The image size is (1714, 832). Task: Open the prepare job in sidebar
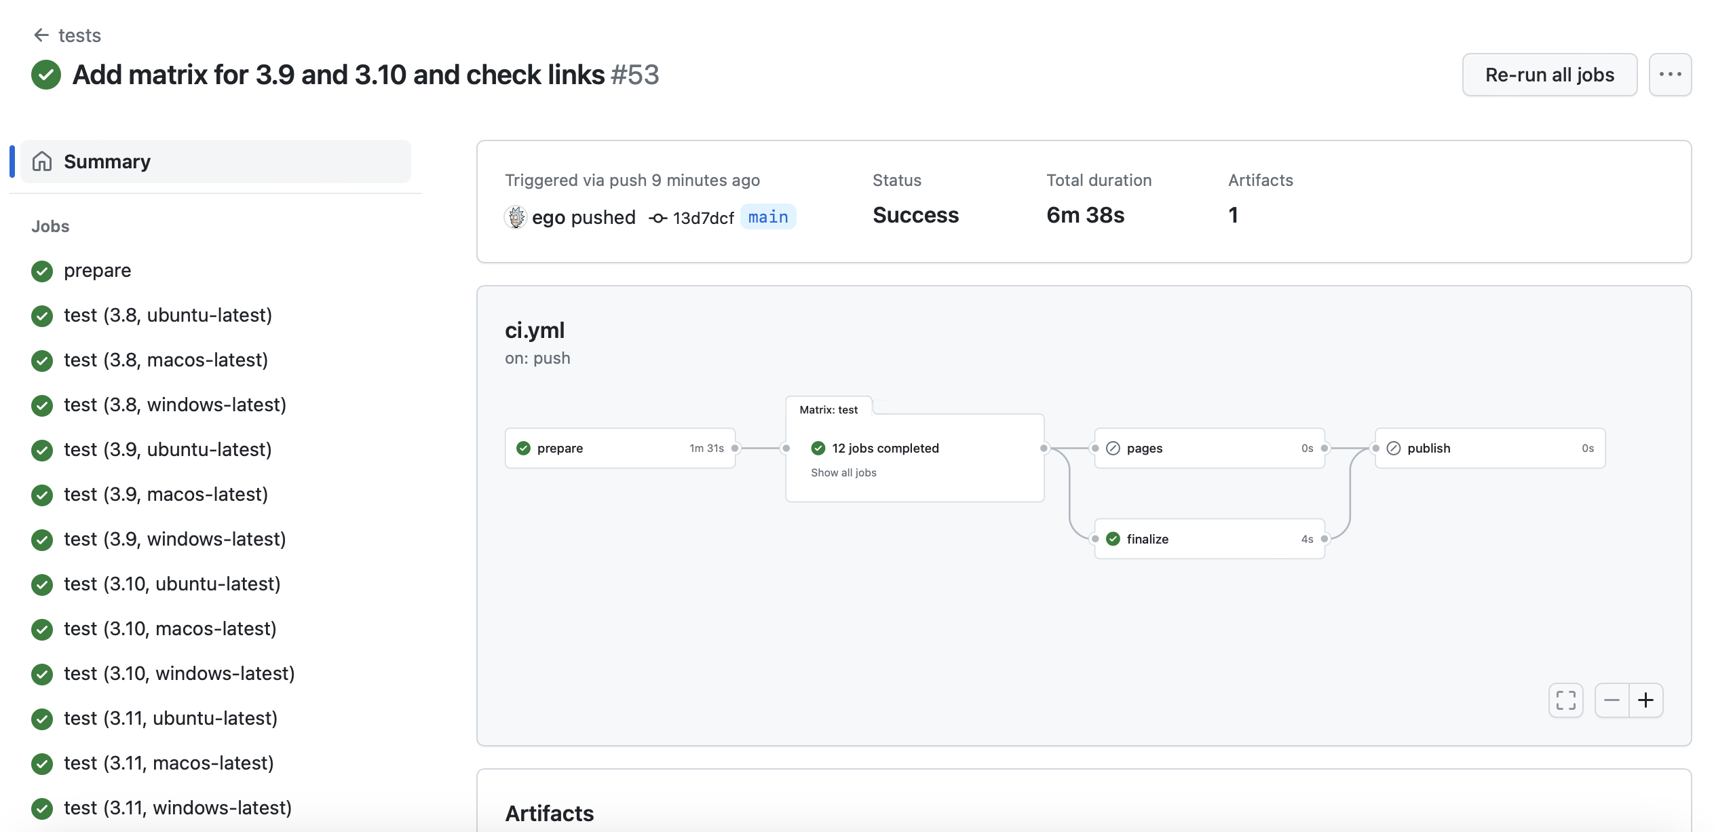[97, 270]
